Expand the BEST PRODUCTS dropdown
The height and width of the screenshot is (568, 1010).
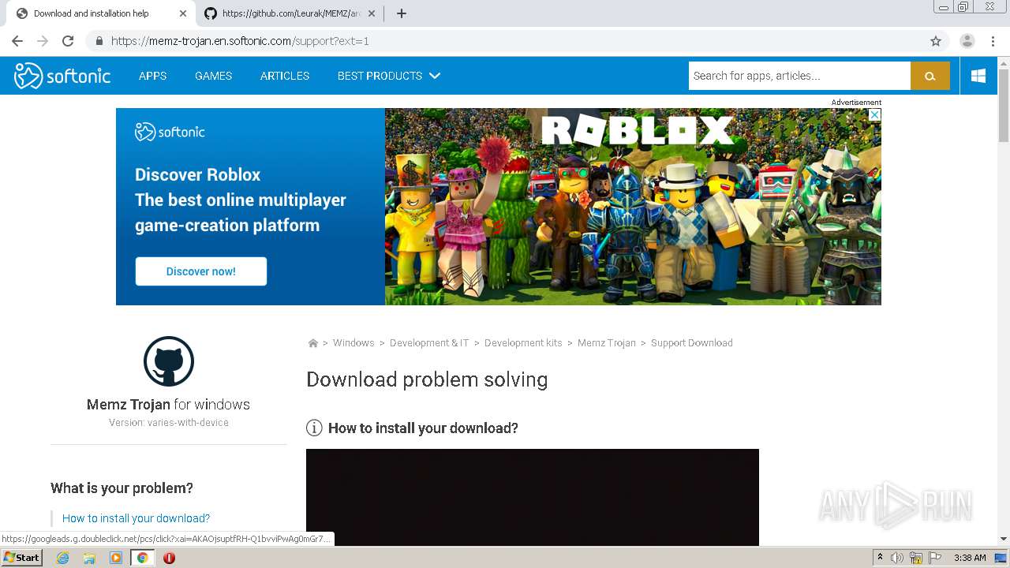point(388,76)
